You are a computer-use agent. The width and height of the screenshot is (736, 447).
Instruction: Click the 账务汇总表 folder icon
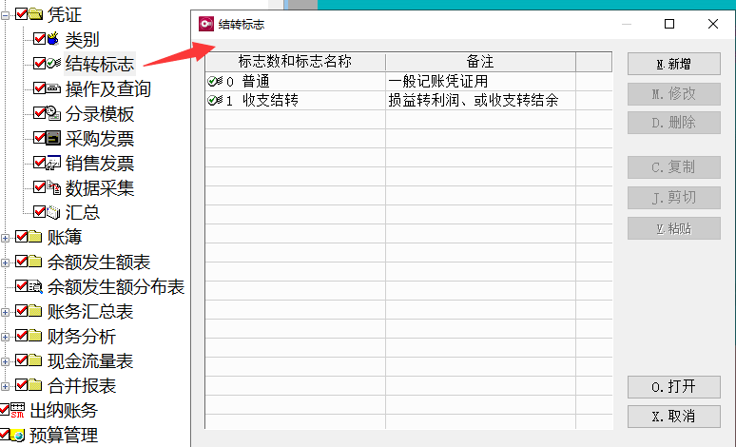[x=35, y=311]
